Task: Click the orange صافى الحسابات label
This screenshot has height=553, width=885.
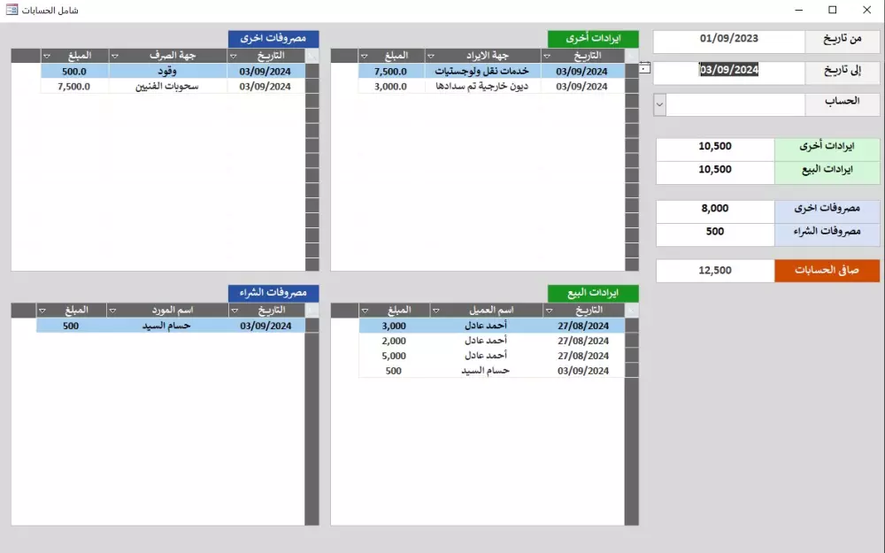Action: coord(827,271)
